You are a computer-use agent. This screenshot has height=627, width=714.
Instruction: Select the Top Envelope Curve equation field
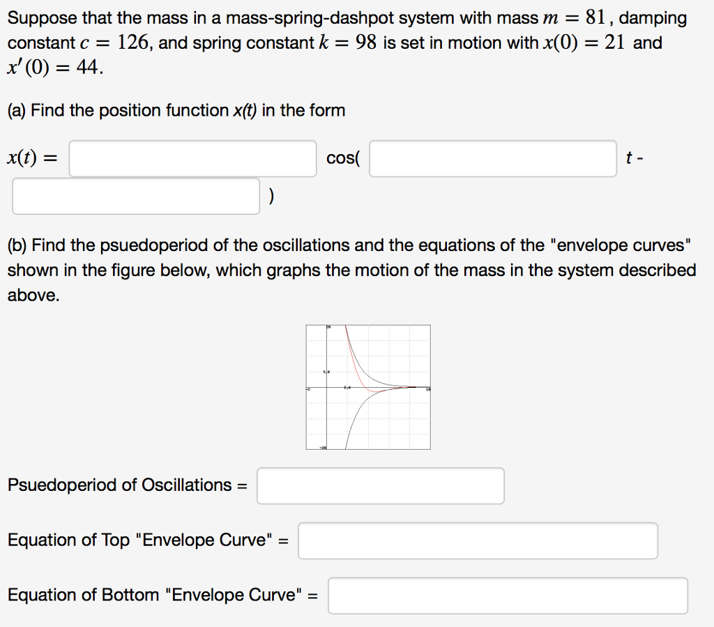coord(478,541)
